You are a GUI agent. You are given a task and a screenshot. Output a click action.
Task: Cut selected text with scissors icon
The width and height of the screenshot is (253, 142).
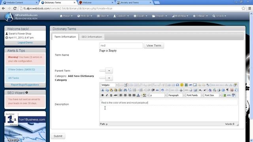click(102, 90)
